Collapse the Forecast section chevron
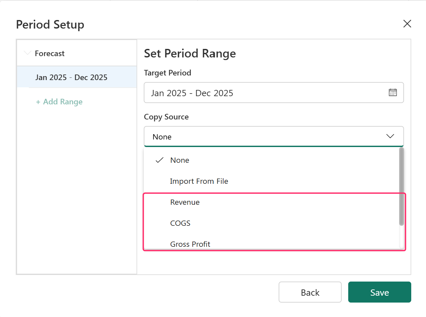 28,53
